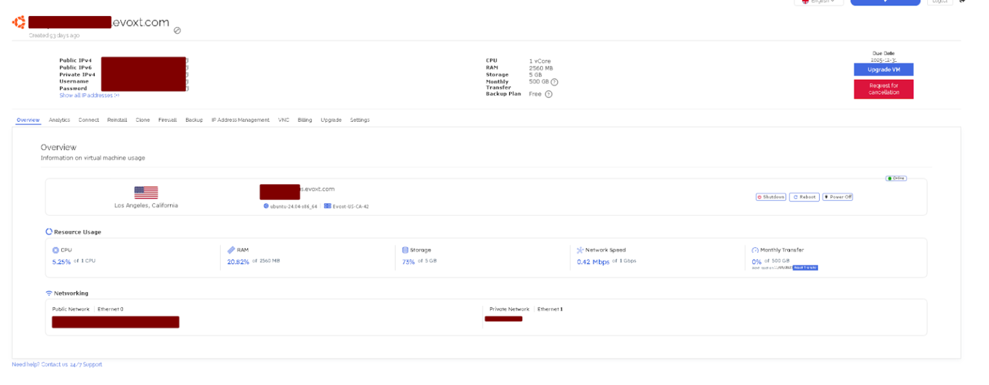Screen dimensions: 989x385
Task: Click the RAM module icon in Resource Usage
Action: point(232,250)
